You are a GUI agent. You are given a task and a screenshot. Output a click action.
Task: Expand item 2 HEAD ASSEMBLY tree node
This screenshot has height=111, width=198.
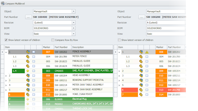click(6, 76)
